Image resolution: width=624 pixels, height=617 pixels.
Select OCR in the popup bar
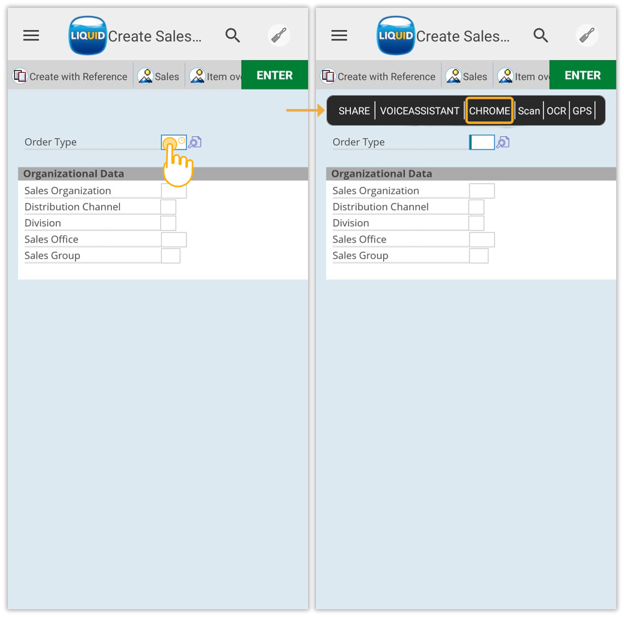[556, 111]
